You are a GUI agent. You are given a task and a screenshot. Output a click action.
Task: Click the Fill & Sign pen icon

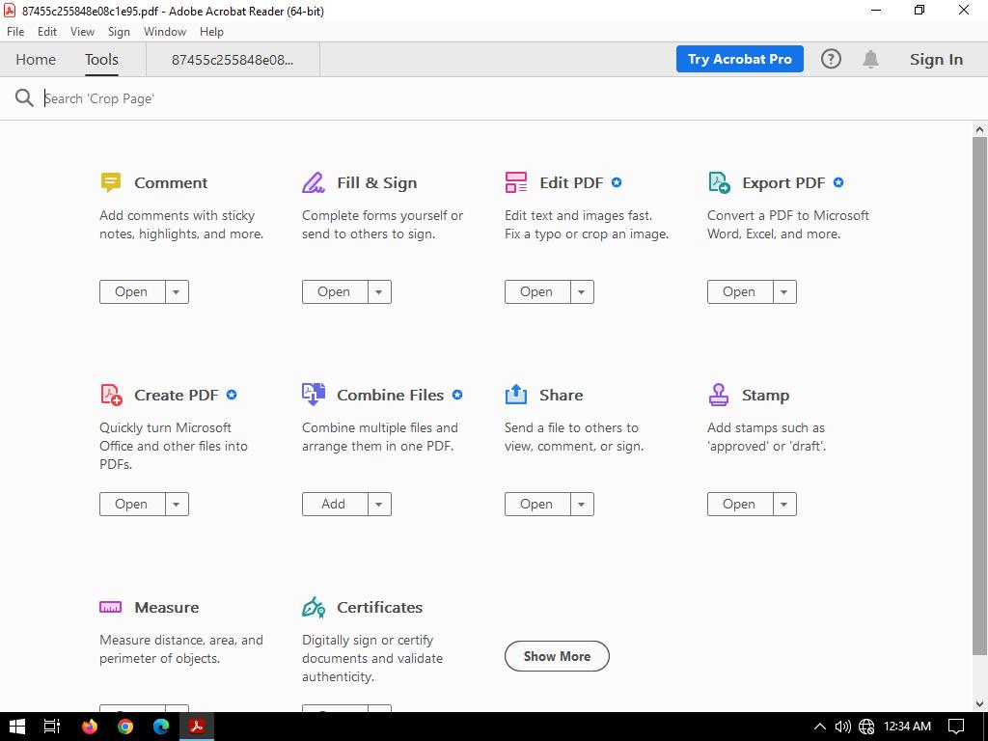click(x=313, y=182)
